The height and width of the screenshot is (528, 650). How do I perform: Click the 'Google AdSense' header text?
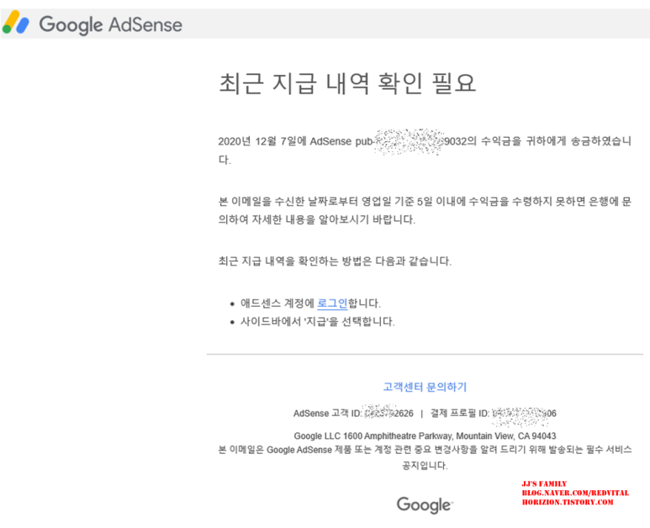click(111, 24)
